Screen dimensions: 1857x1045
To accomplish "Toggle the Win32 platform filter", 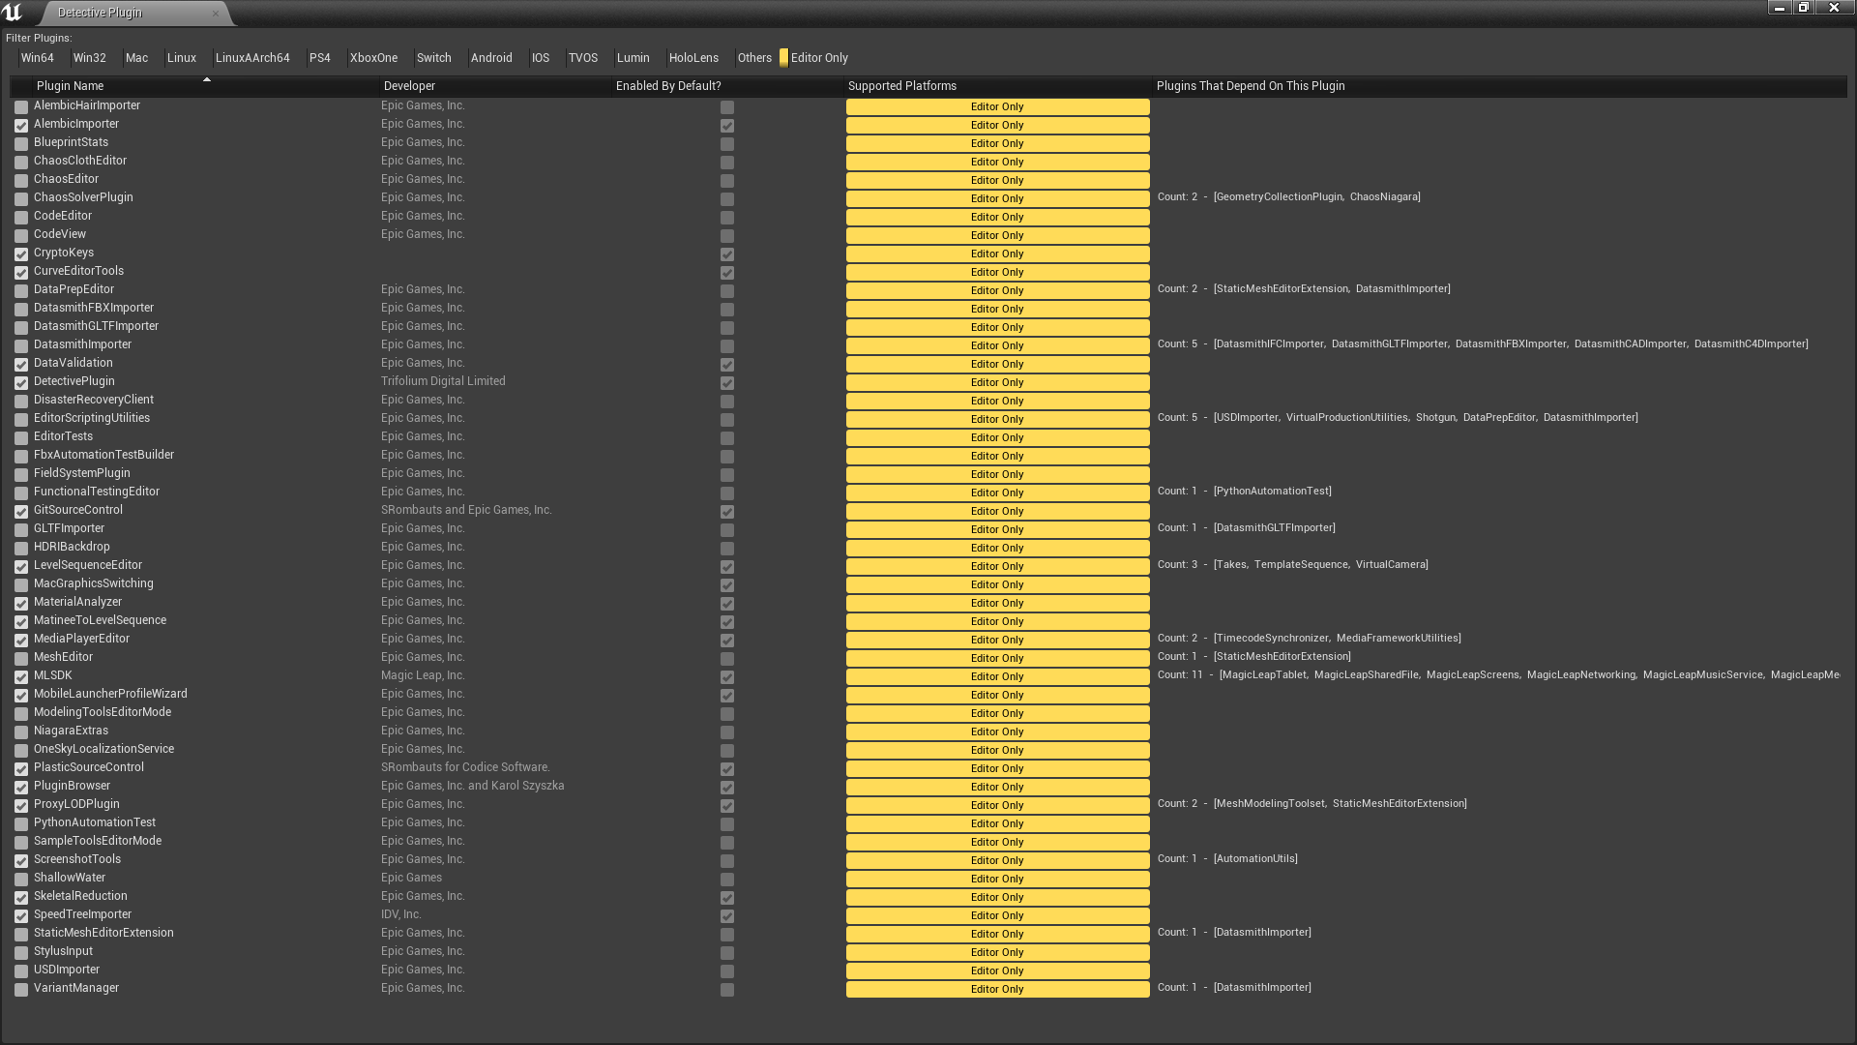I will (89, 58).
